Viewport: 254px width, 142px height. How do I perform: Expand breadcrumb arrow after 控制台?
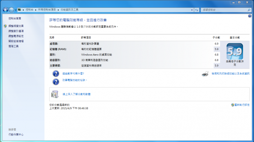[36, 10]
